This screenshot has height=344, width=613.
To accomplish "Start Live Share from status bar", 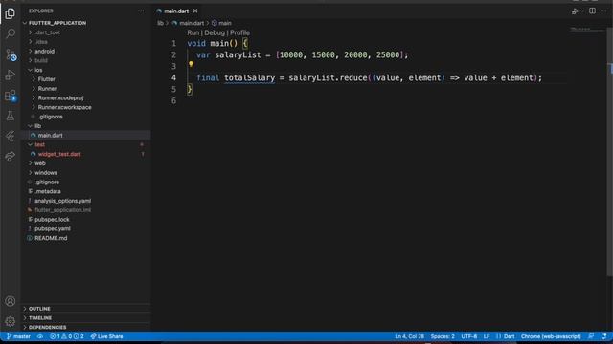I will click(x=106, y=336).
